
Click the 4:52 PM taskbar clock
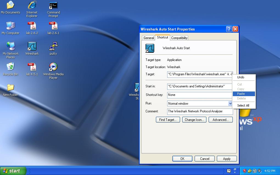coord(270,171)
